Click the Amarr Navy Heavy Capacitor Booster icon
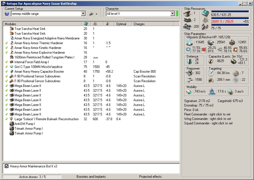254x180 pixels. click(12, 72)
